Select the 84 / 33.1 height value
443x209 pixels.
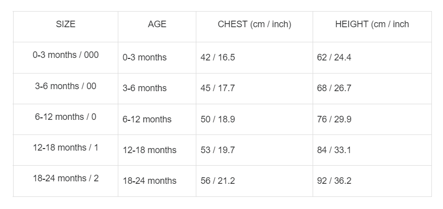[334, 150]
